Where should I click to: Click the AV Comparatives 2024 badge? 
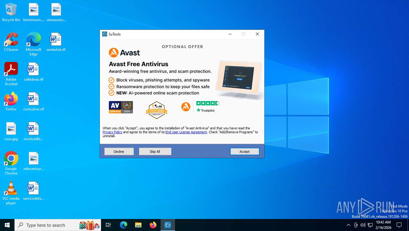tap(121, 107)
